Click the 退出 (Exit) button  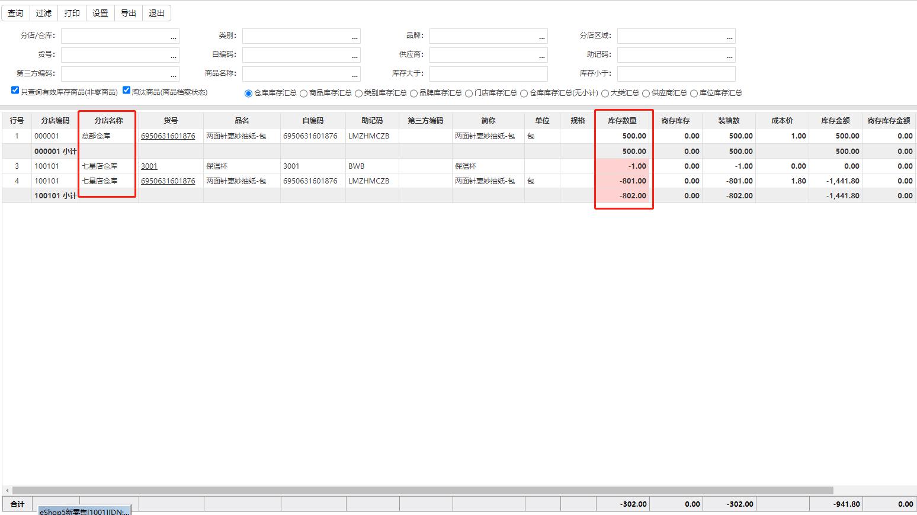pos(156,12)
